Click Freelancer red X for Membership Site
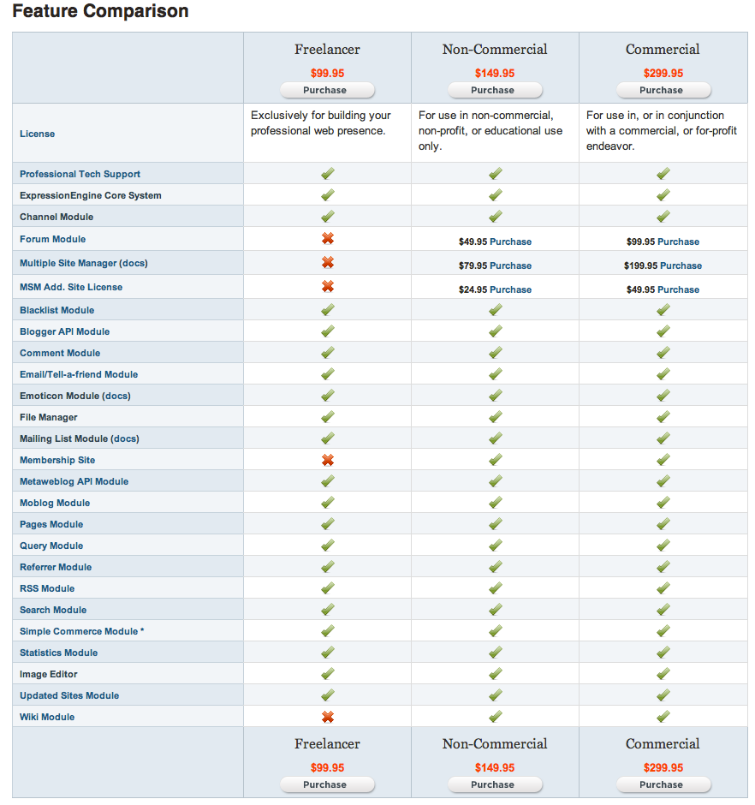Viewport: 755px width, 805px height. click(x=327, y=460)
